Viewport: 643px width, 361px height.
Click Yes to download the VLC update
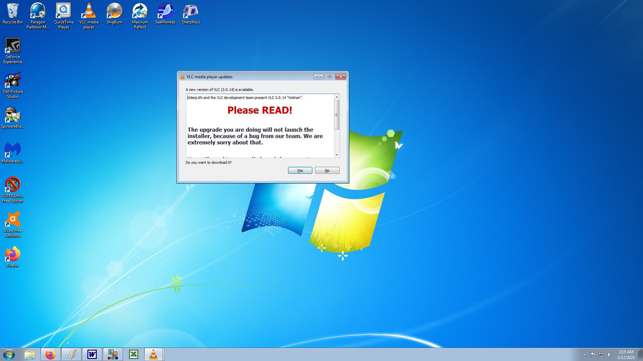[300, 170]
